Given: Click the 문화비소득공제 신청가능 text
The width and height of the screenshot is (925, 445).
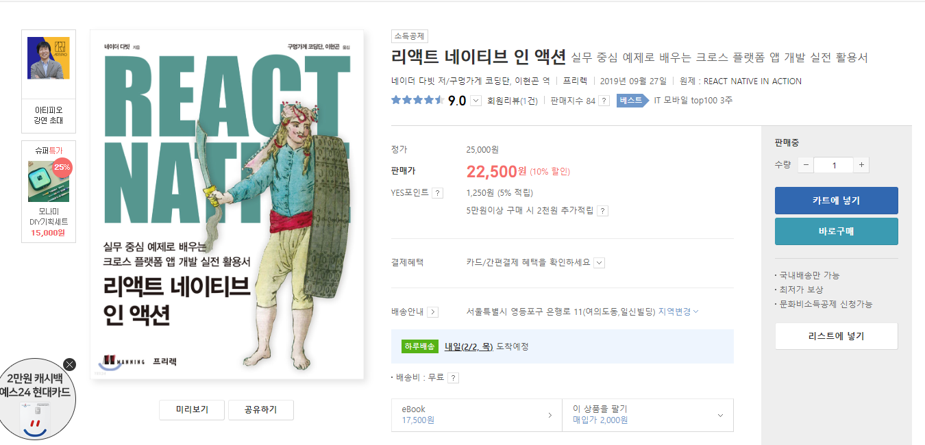Looking at the screenshot, I should point(826,304).
